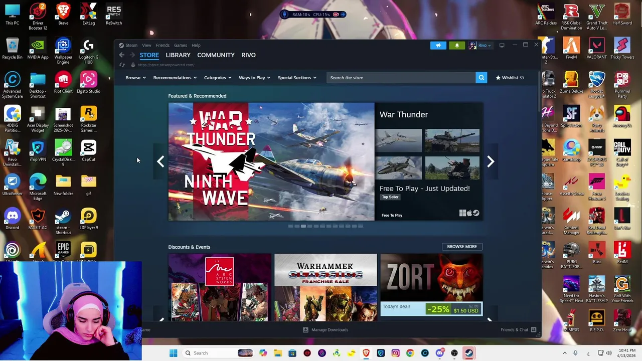Open the Rocket League desktop shortcut
642x361 pixels.
596,85
